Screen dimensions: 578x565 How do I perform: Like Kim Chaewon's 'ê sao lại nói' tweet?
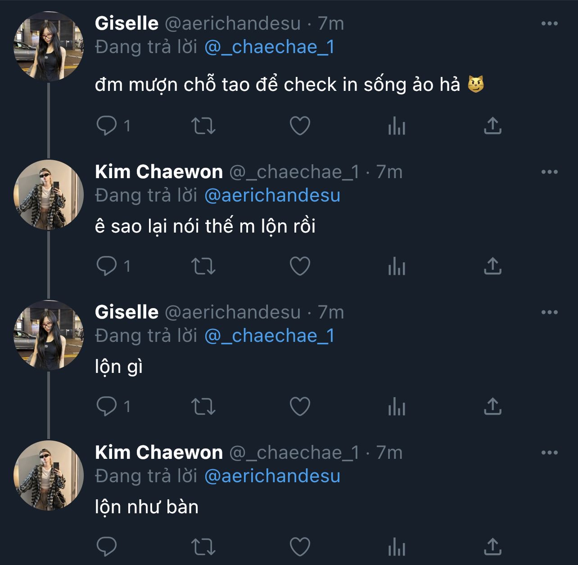tap(300, 266)
